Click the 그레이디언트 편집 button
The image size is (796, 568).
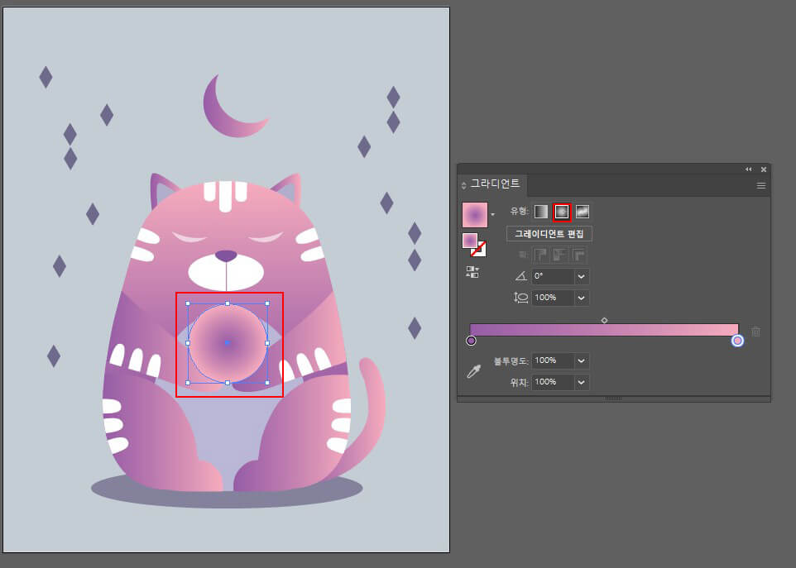pos(549,234)
